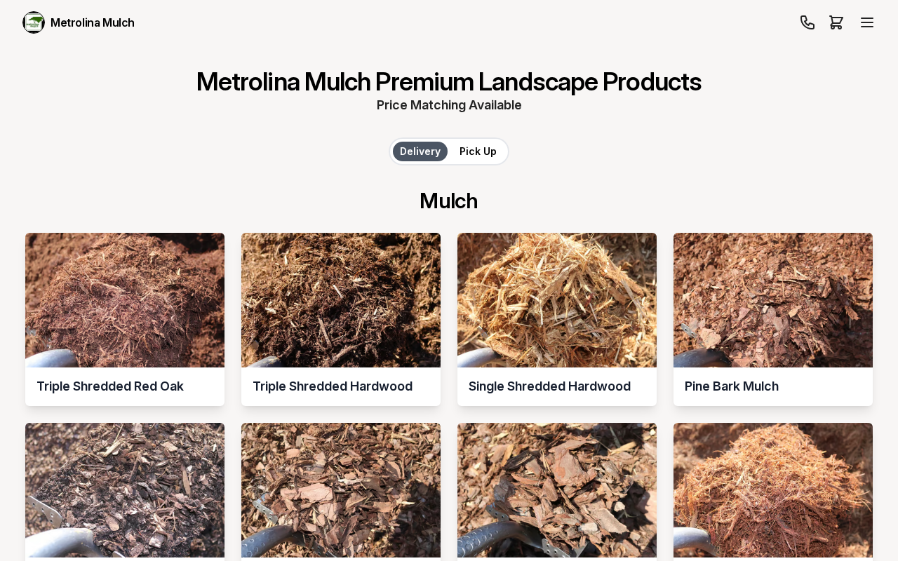Click the Single Shredded Hardwood photo

(557, 300)
